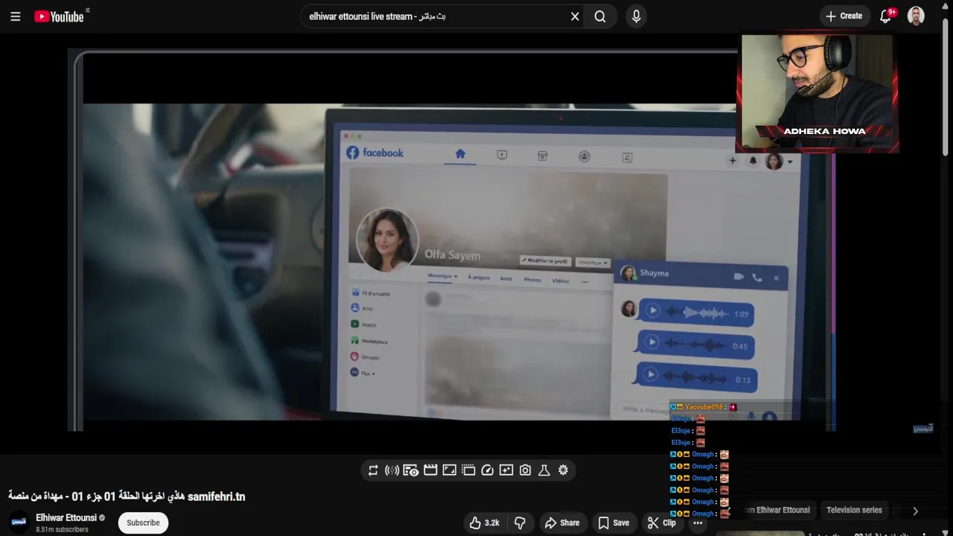Viewport: 953px width, 536px height.
Task: Open the account avatar menu
Action: (x=916, y=16)
